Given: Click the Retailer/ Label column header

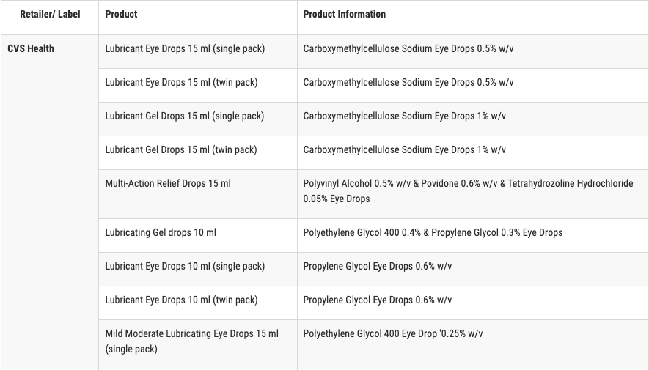Looking at the screenshot, I should pos(50,14).
